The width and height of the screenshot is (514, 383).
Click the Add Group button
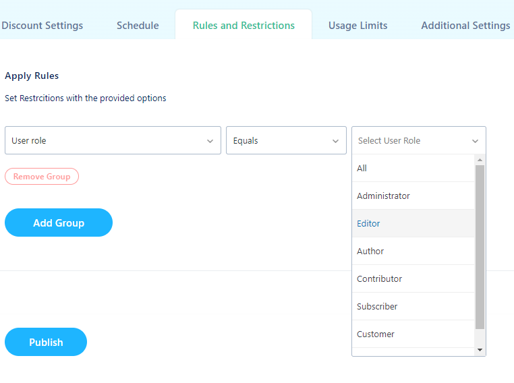59,223
